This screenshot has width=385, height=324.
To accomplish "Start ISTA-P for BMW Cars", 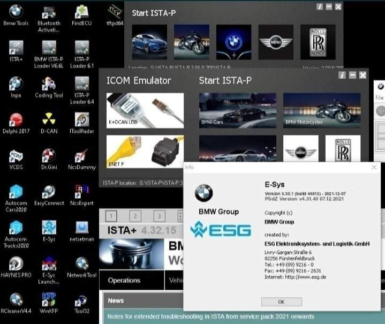I will click(237, 110).
